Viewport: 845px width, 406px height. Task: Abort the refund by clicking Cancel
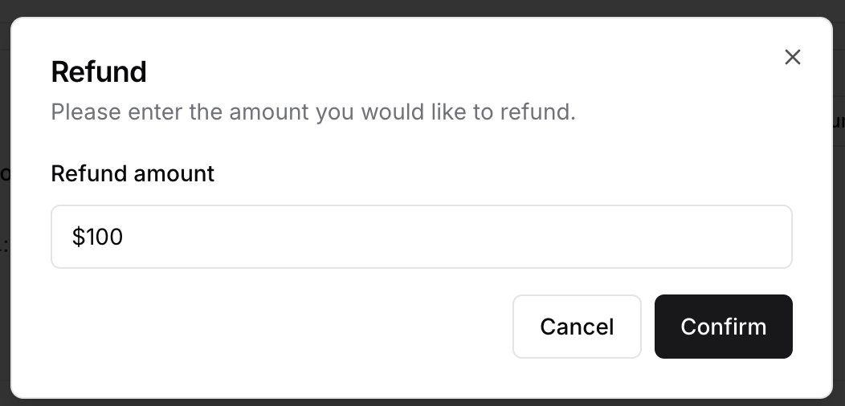point(577,327)
